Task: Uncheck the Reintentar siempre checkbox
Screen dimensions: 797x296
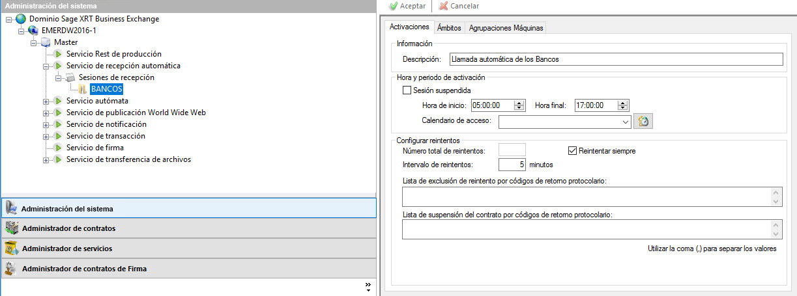Action: [x=573, y=151]
